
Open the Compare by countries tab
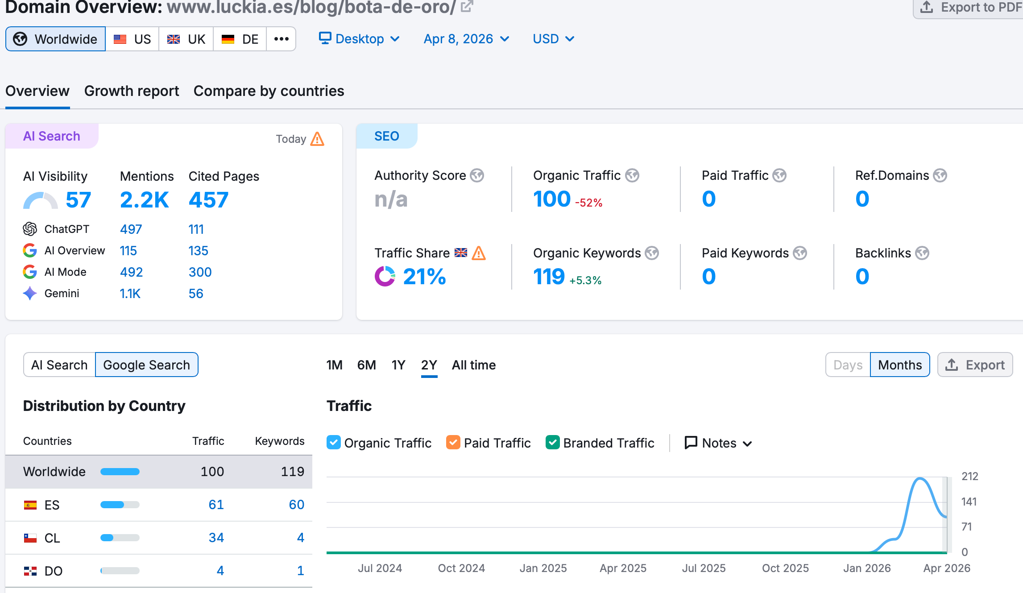[x=269, y=91]
